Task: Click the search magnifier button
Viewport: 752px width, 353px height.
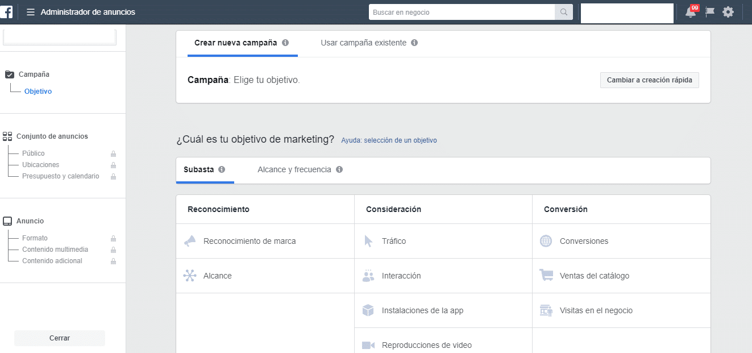Action: [x=563, y=12]
